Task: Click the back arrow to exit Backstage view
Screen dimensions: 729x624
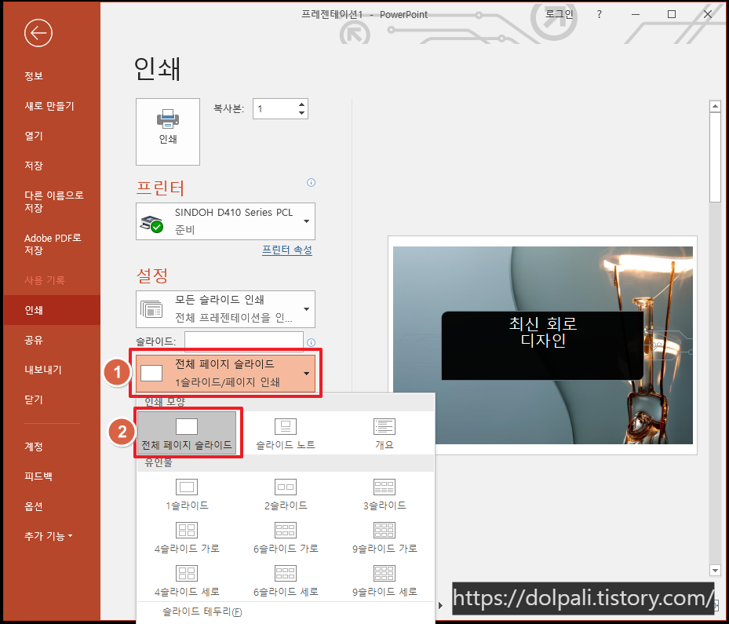Action: [x=38, y=33]
